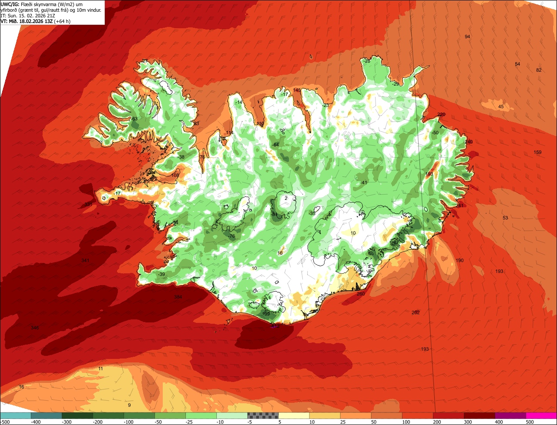Click the '-14' flux value on the map
Image resolution: width=557 pixels, height=425 pixels.
[238, 102]
